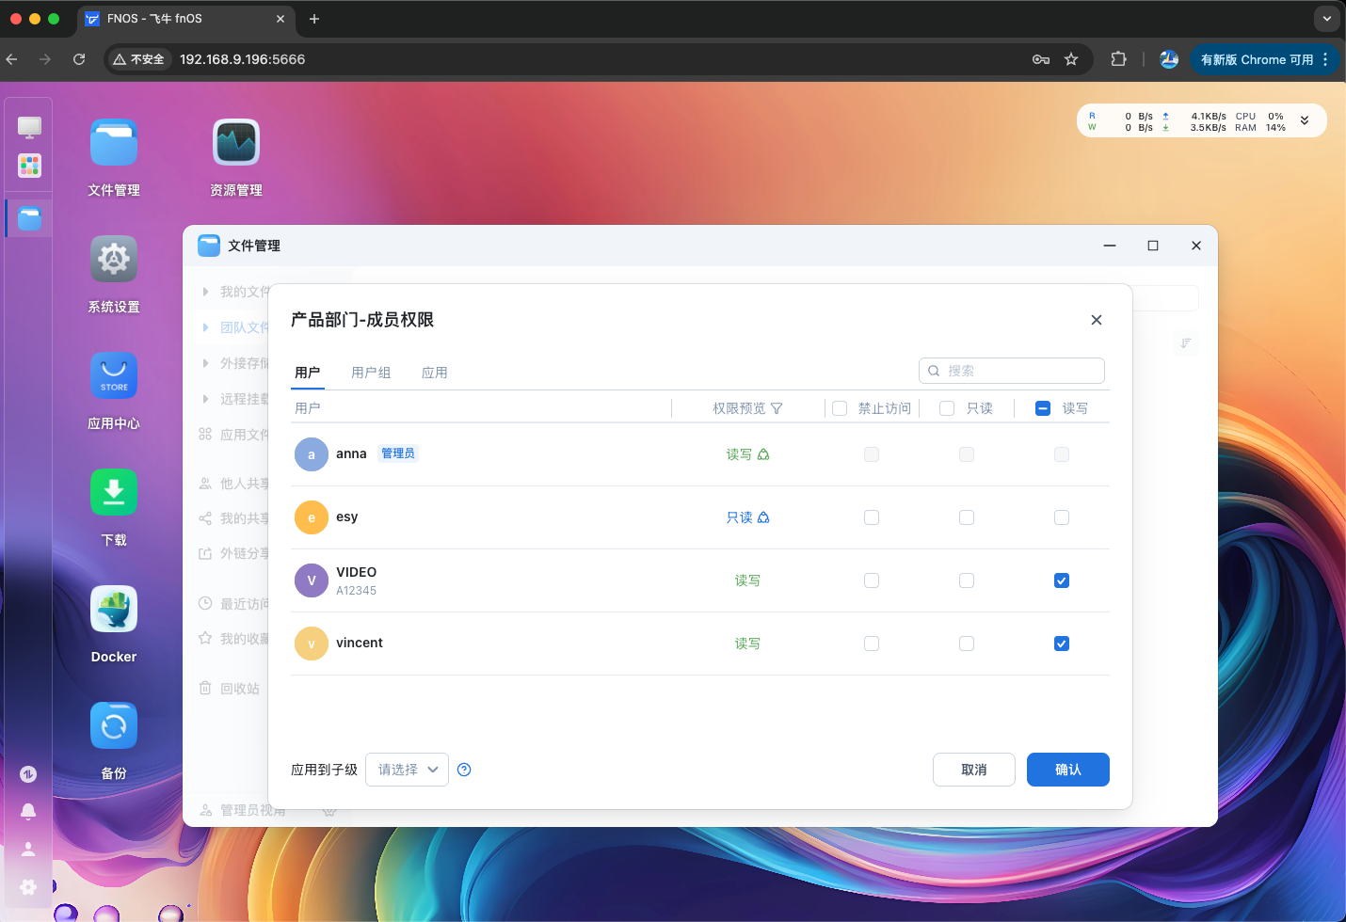Open the 请选择 dropdown beside 应用到子级

point(407,769)
